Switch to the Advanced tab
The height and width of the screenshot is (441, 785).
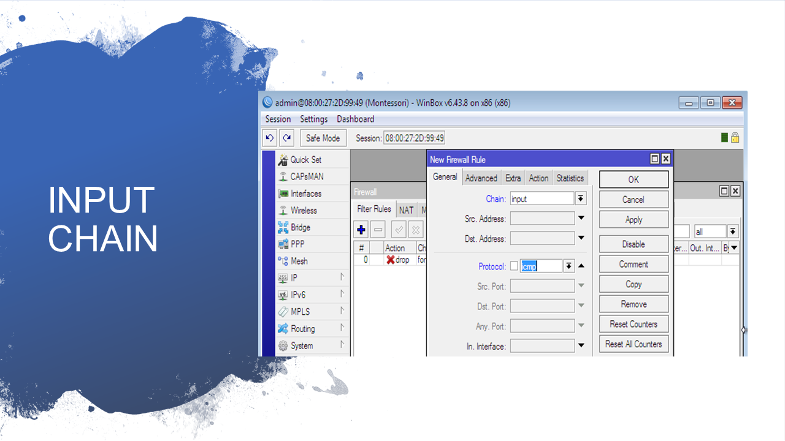(481, 178)
